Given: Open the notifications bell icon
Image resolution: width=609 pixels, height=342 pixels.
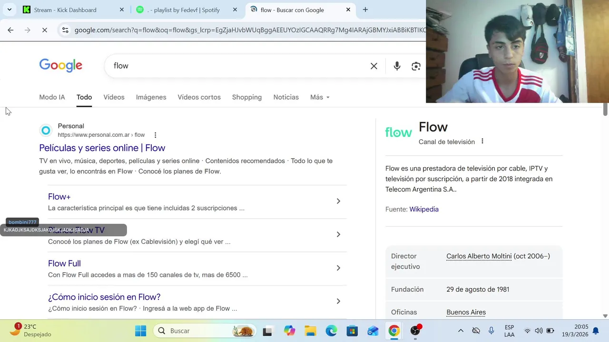Looking at the screenshot, I should (596, 331).
